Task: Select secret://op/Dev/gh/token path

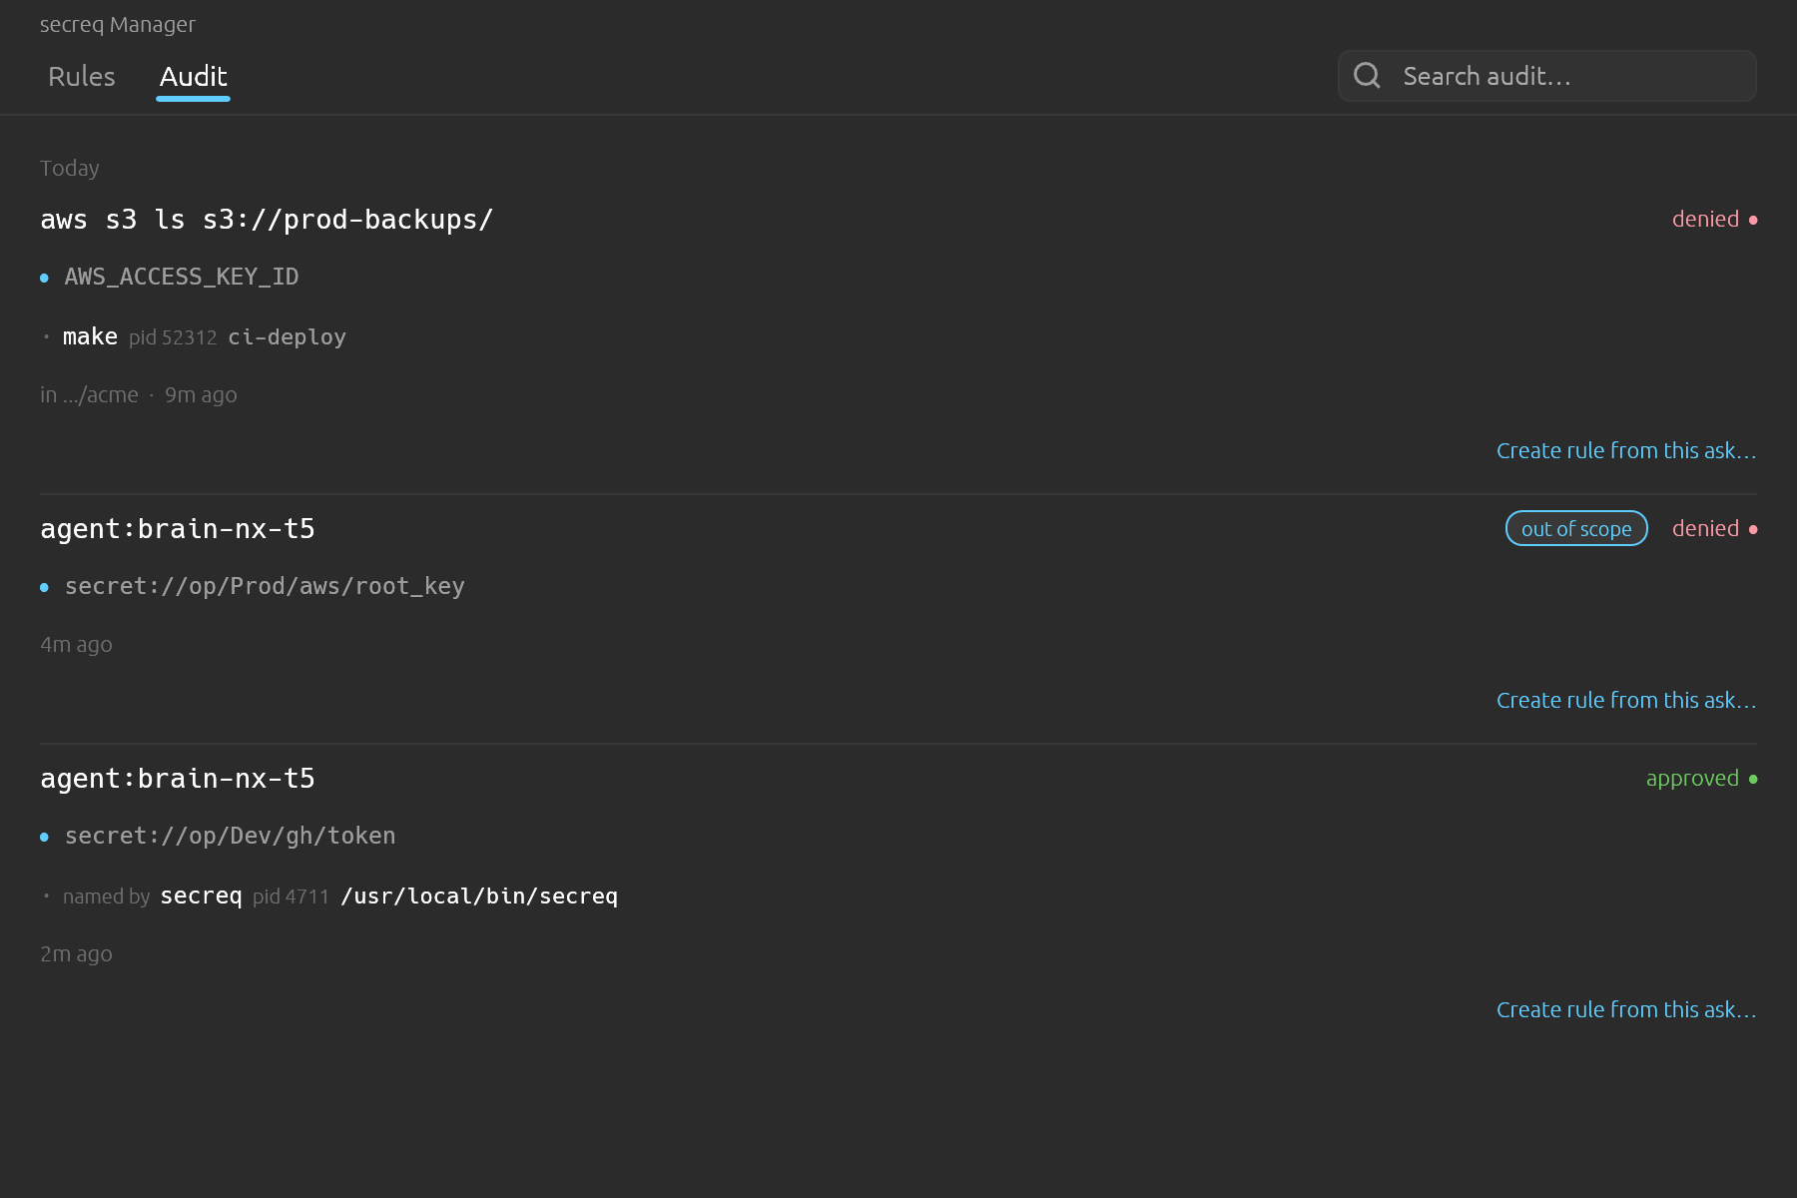Action: [x=231, y=836]
